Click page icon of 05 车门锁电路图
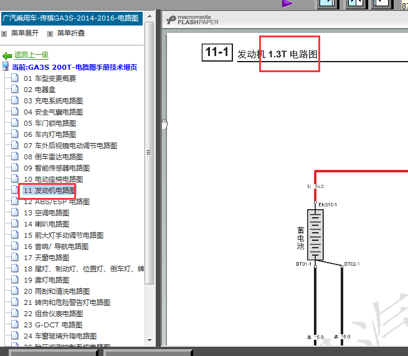The width and height of the screenshot is (408, 356). coord(15,123)
